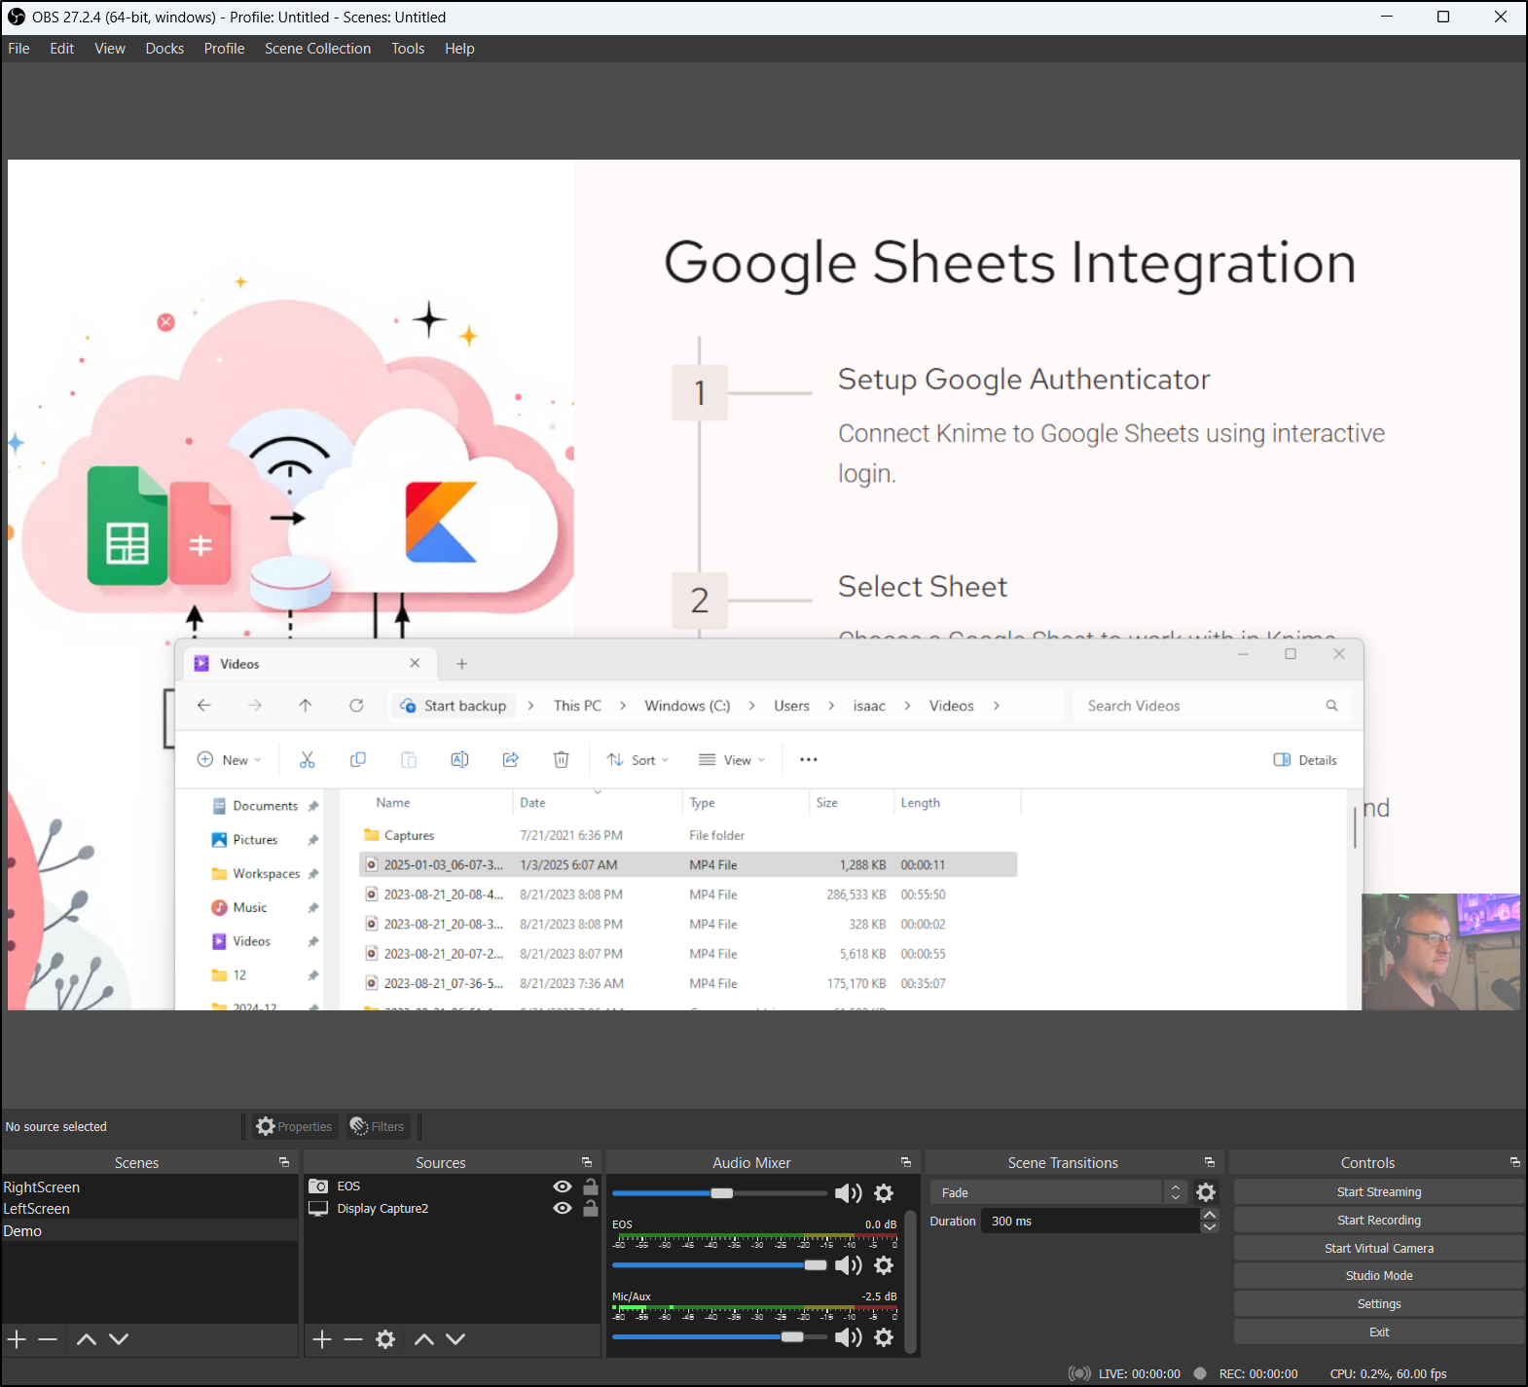Image resolution: width=1528 pixels, height=1387 pixels.
Task: Toggle visibility of Display Capture2 source
Action: coord(563,1208)
